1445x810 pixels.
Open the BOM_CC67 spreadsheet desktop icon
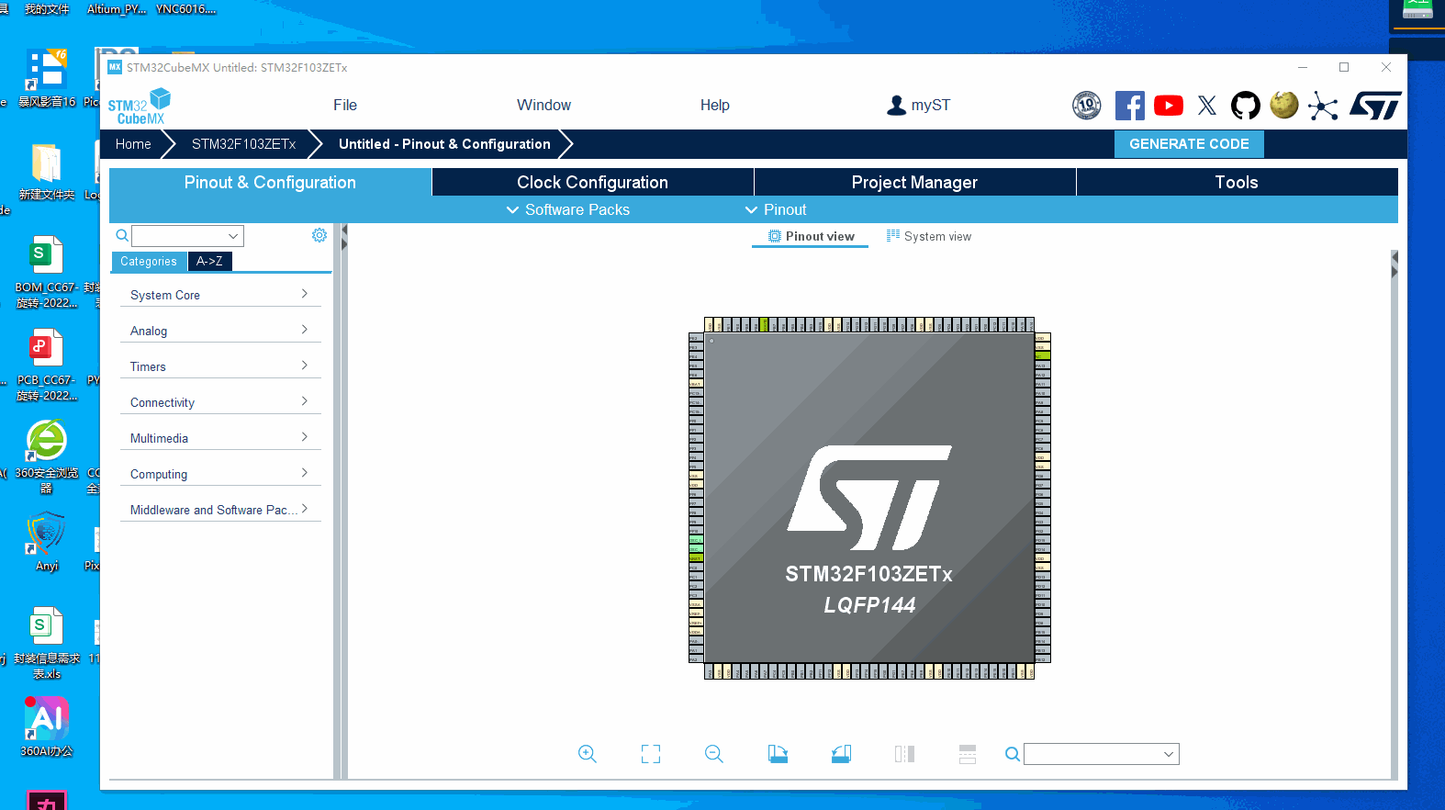click(x=46, y=271)
